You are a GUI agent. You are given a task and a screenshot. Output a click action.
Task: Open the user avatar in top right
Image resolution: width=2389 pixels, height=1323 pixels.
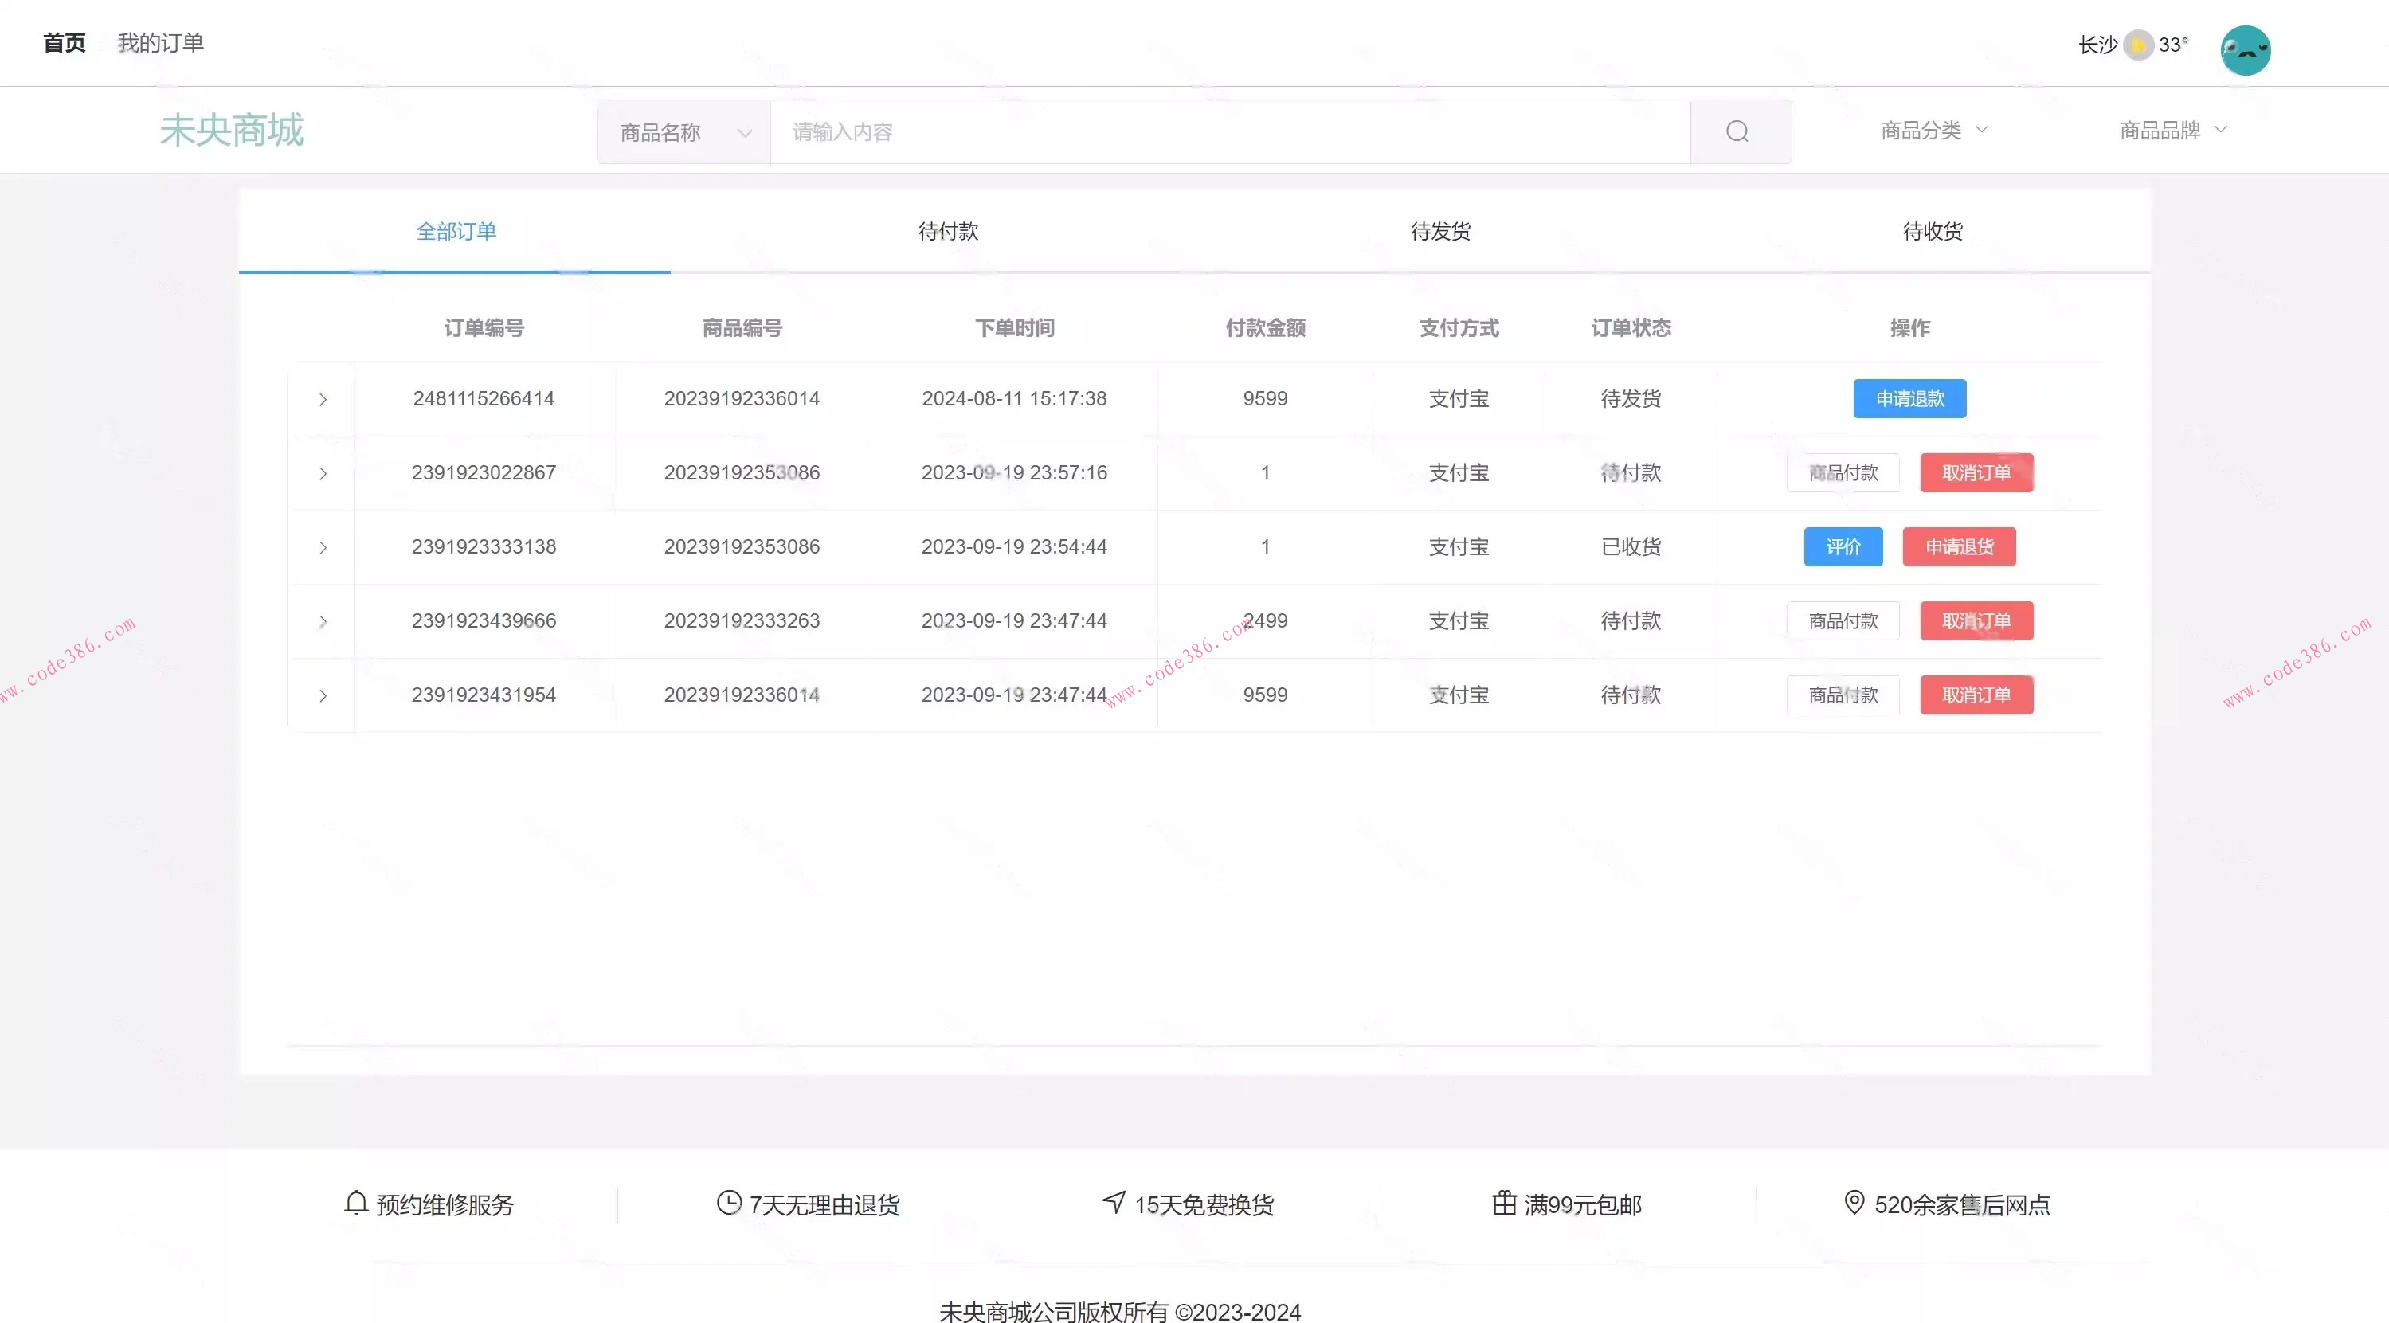coord(2246,49)
